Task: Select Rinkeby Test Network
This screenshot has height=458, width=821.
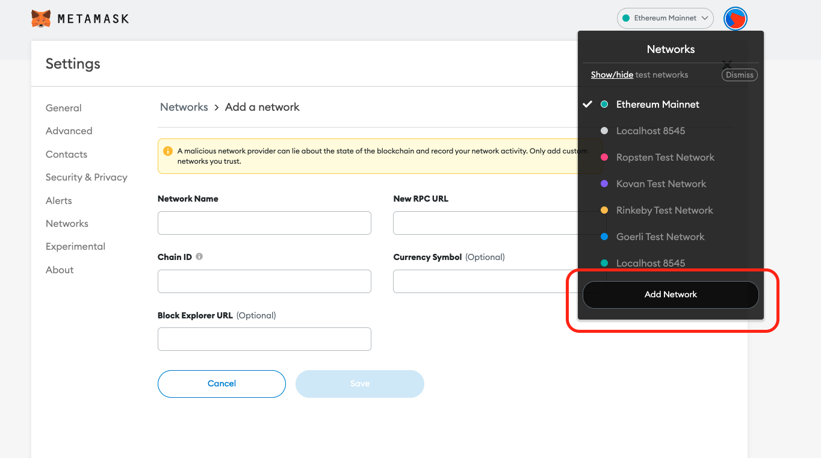Action: tap(671, 211)
